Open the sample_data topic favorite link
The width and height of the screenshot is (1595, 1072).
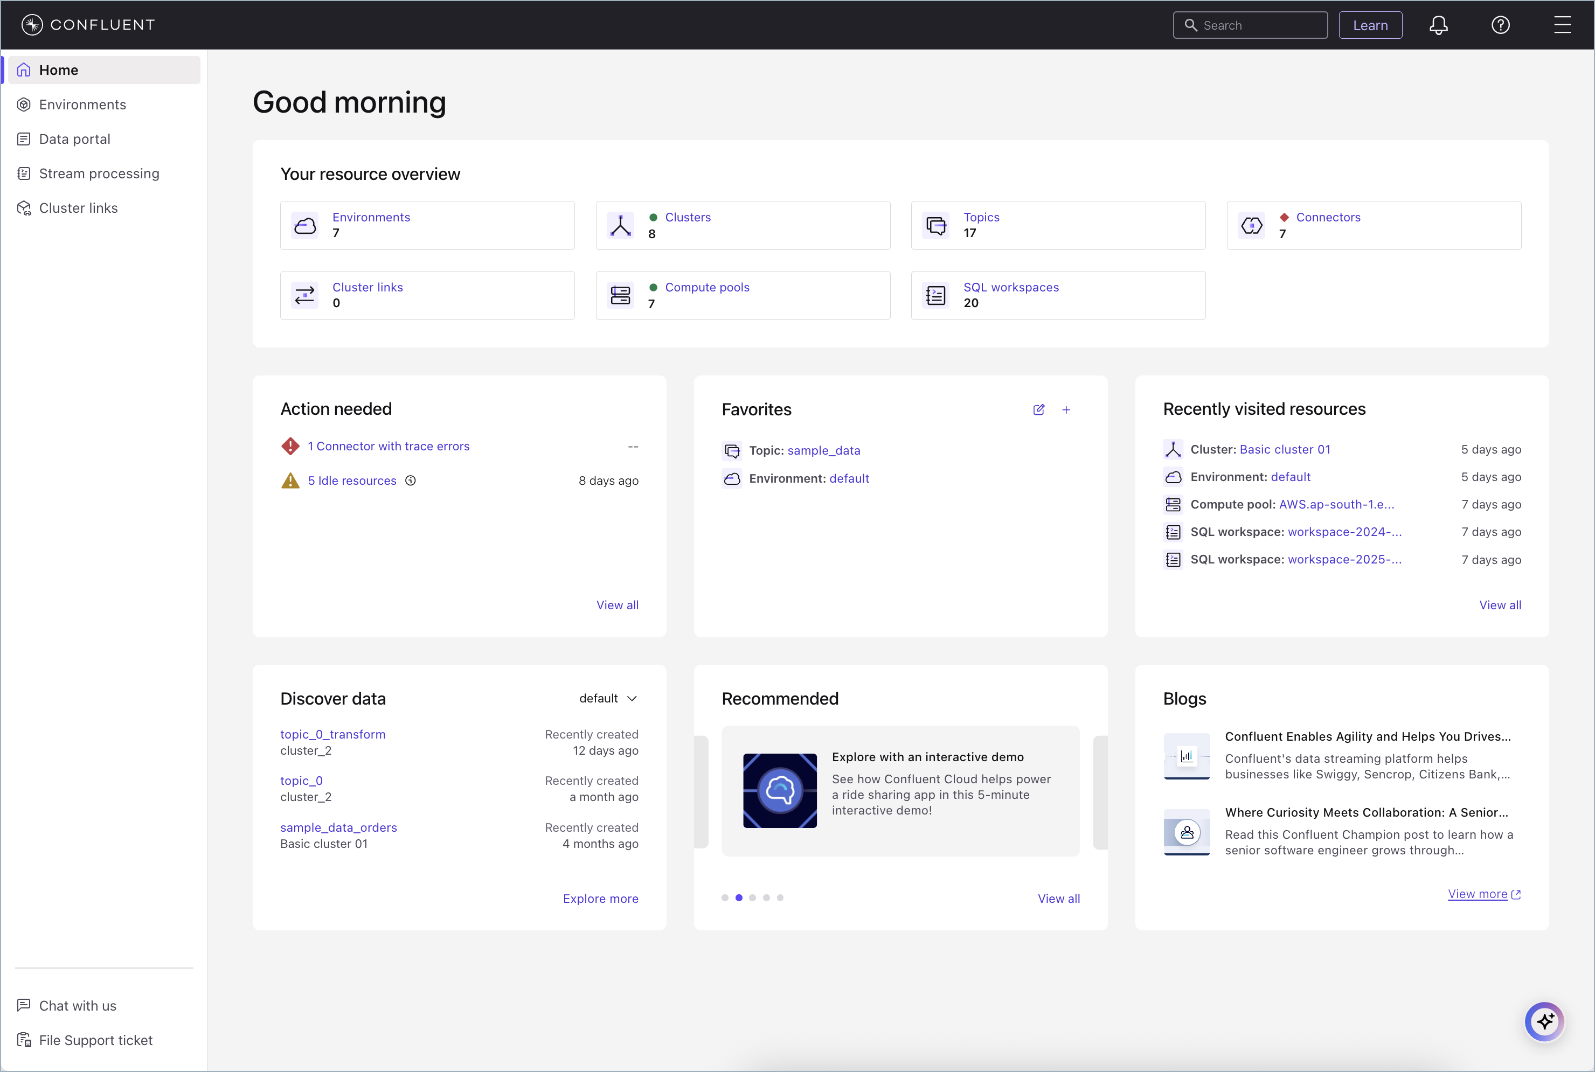pyautogui.click(x=824, y=450)
